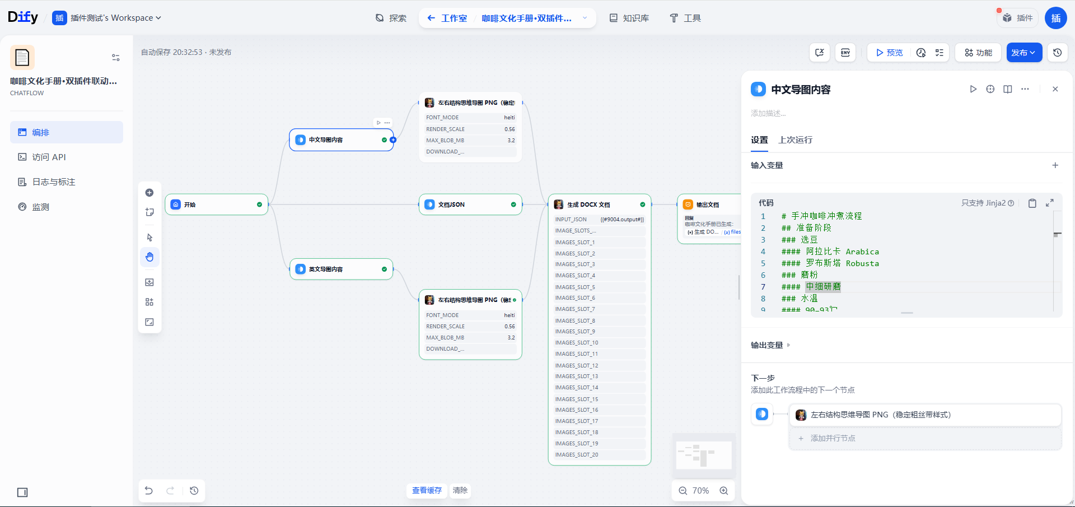Zoom out of the workflow canvas
Viewport: 1075px width, 507px height.
[683, 491]
